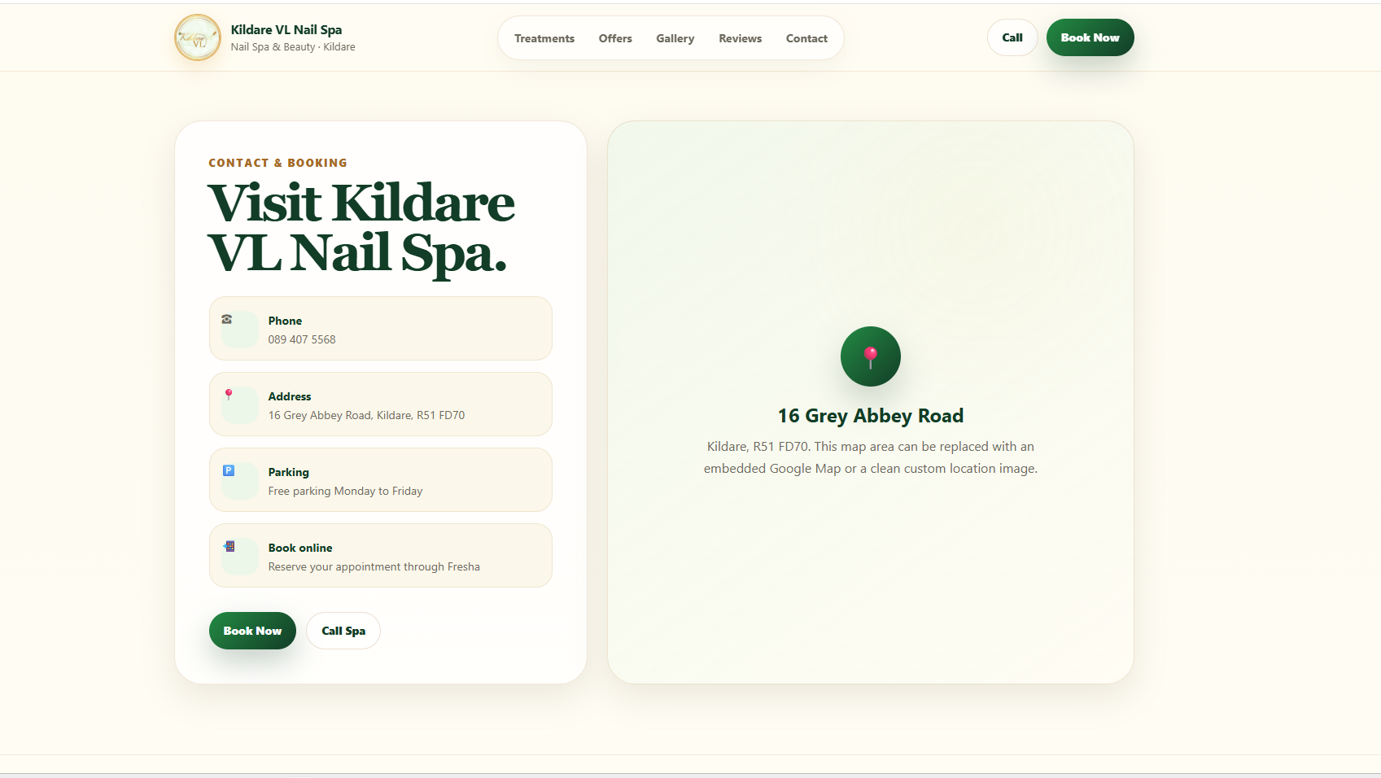Go to the Gallery nav item
The width and height of the screenshot is (1381, 778).
click(x=675, y=38)
